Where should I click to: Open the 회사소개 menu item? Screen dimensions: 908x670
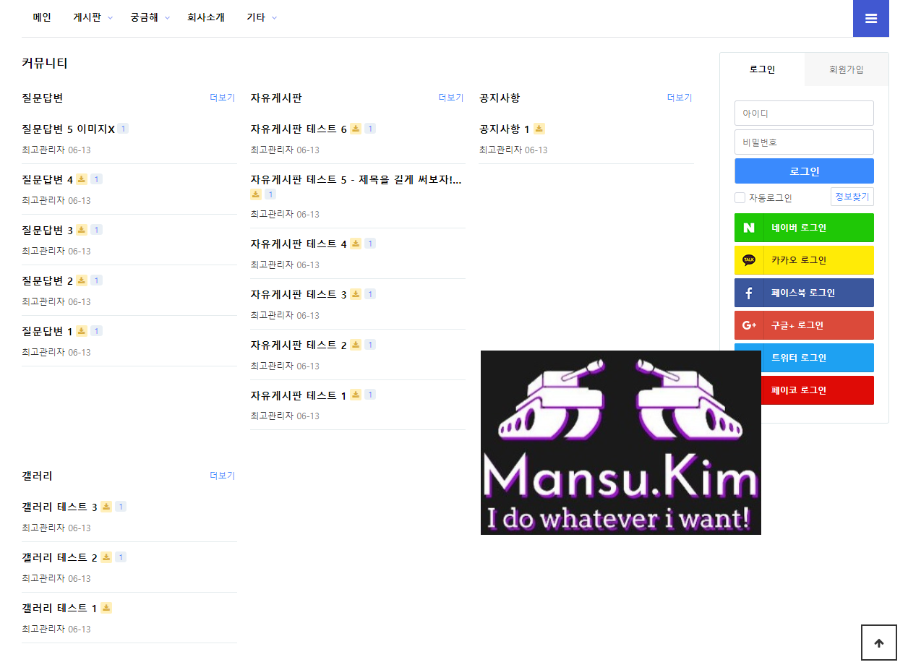click(205, 17)
